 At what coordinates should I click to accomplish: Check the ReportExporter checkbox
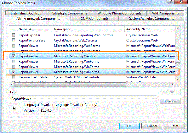(13, 35)
